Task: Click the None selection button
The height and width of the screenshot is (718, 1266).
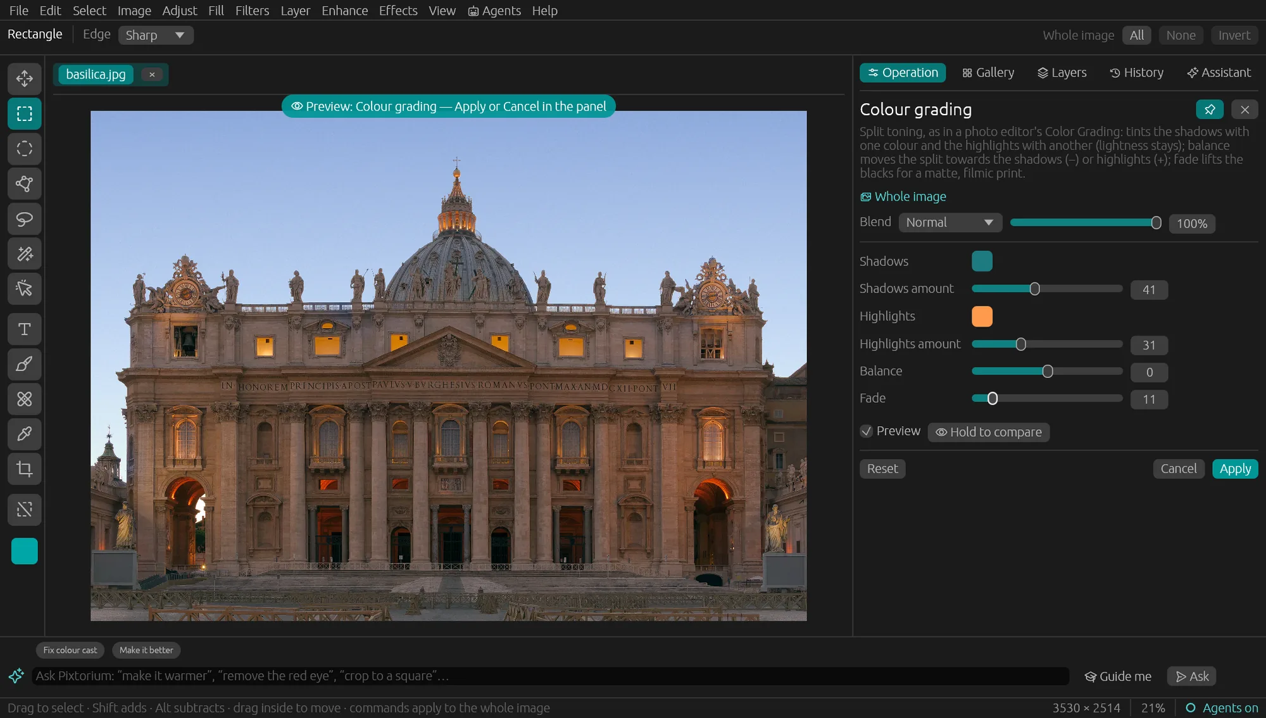Action: tap(1181, 35)
